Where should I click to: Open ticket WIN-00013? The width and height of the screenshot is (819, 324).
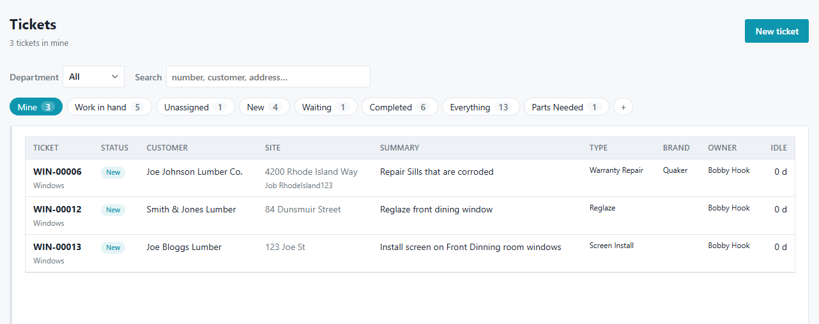click(x=57, y=247)
